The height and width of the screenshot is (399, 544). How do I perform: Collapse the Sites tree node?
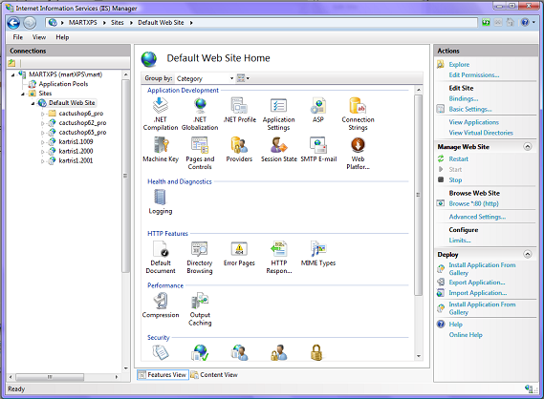click(x=23, y=94)
